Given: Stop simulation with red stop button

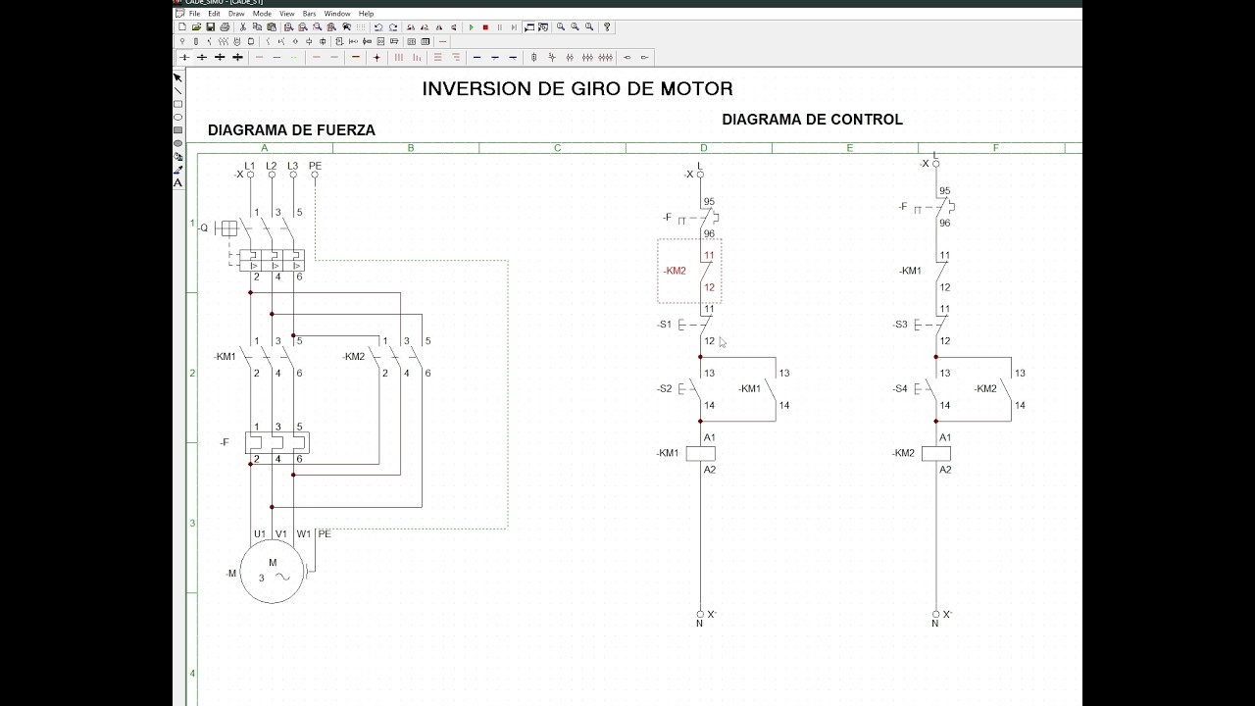Looking at the screenshot, I should pyautogui.click(x=485, y=27).
